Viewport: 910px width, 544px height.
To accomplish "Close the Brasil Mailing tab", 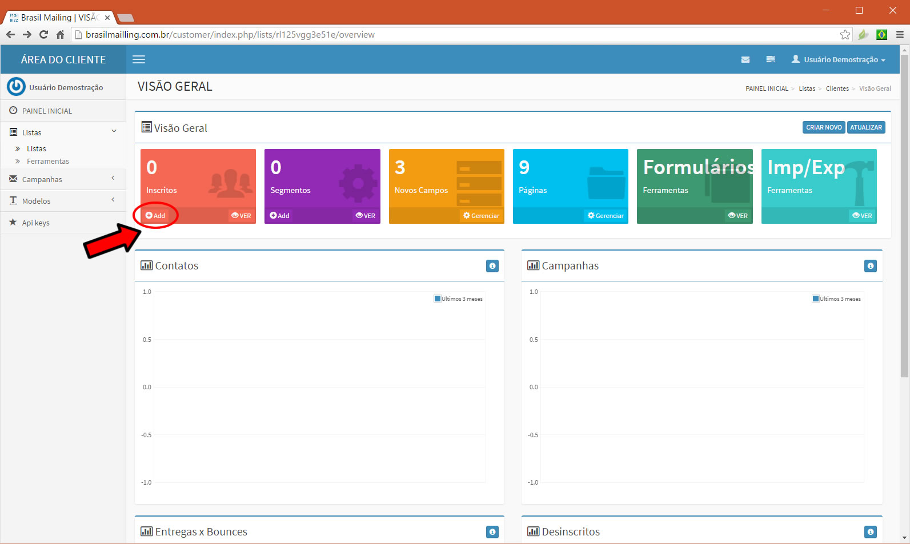I will [x=107, y=18].
